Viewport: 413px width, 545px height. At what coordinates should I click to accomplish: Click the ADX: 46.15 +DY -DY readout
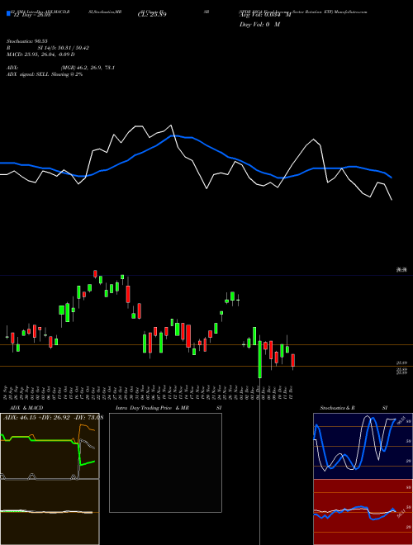[53, 417]
